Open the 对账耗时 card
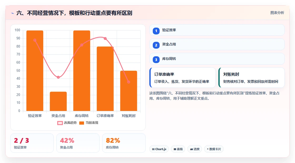295x163 pixels. 252,78
